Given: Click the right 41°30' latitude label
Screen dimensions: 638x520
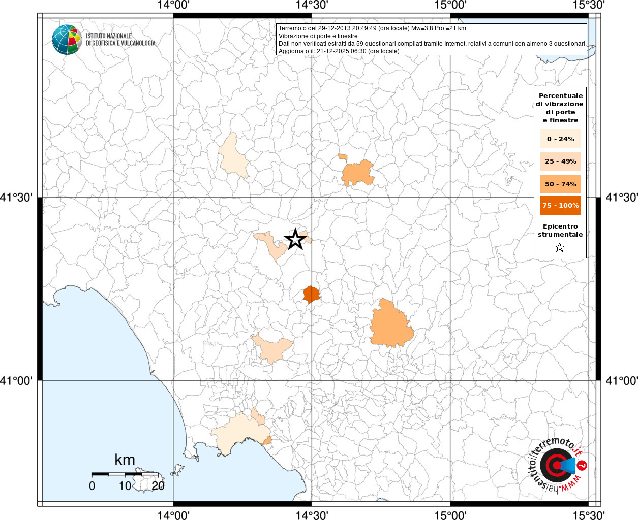Looking at the screenshot, I should point(622,197).
